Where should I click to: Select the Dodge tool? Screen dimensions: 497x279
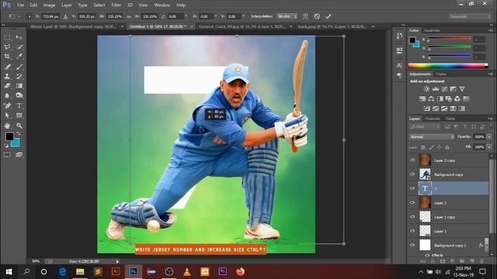click(19, 95)
